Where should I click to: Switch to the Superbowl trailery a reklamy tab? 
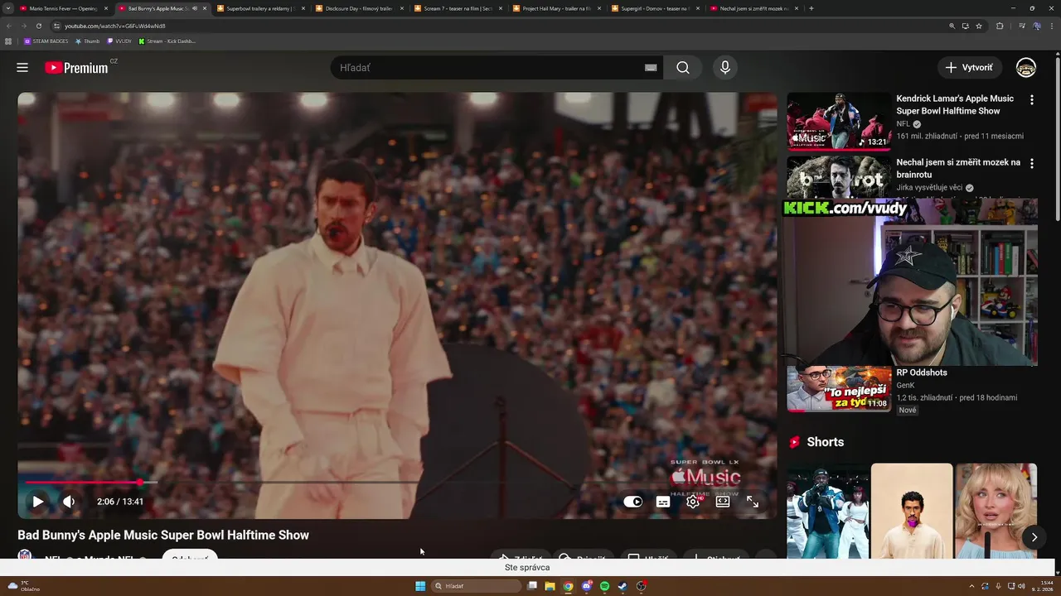click(260, 8)
